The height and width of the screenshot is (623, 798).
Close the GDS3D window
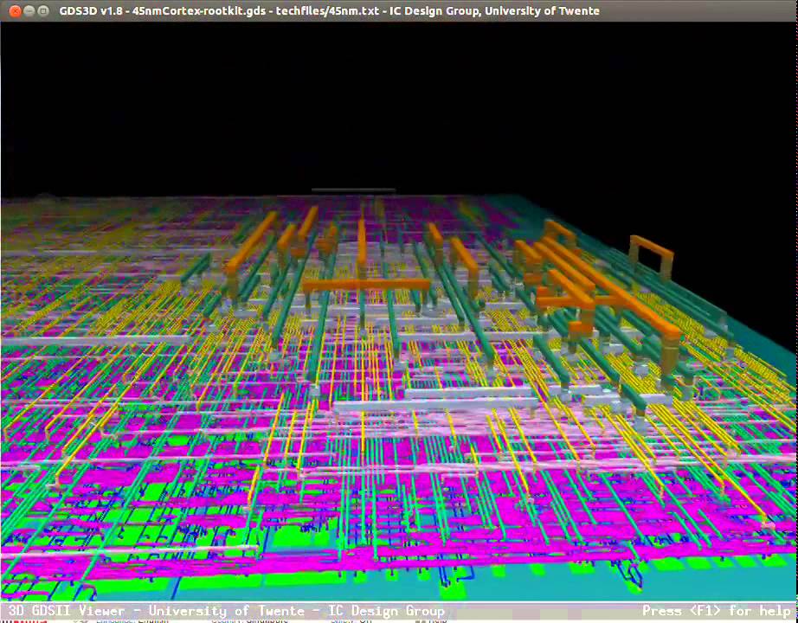pos(16,10)
